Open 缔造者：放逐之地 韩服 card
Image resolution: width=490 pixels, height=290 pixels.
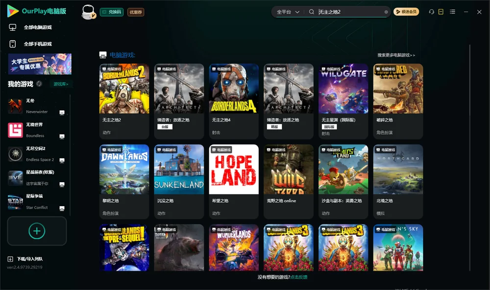(289, 101)
